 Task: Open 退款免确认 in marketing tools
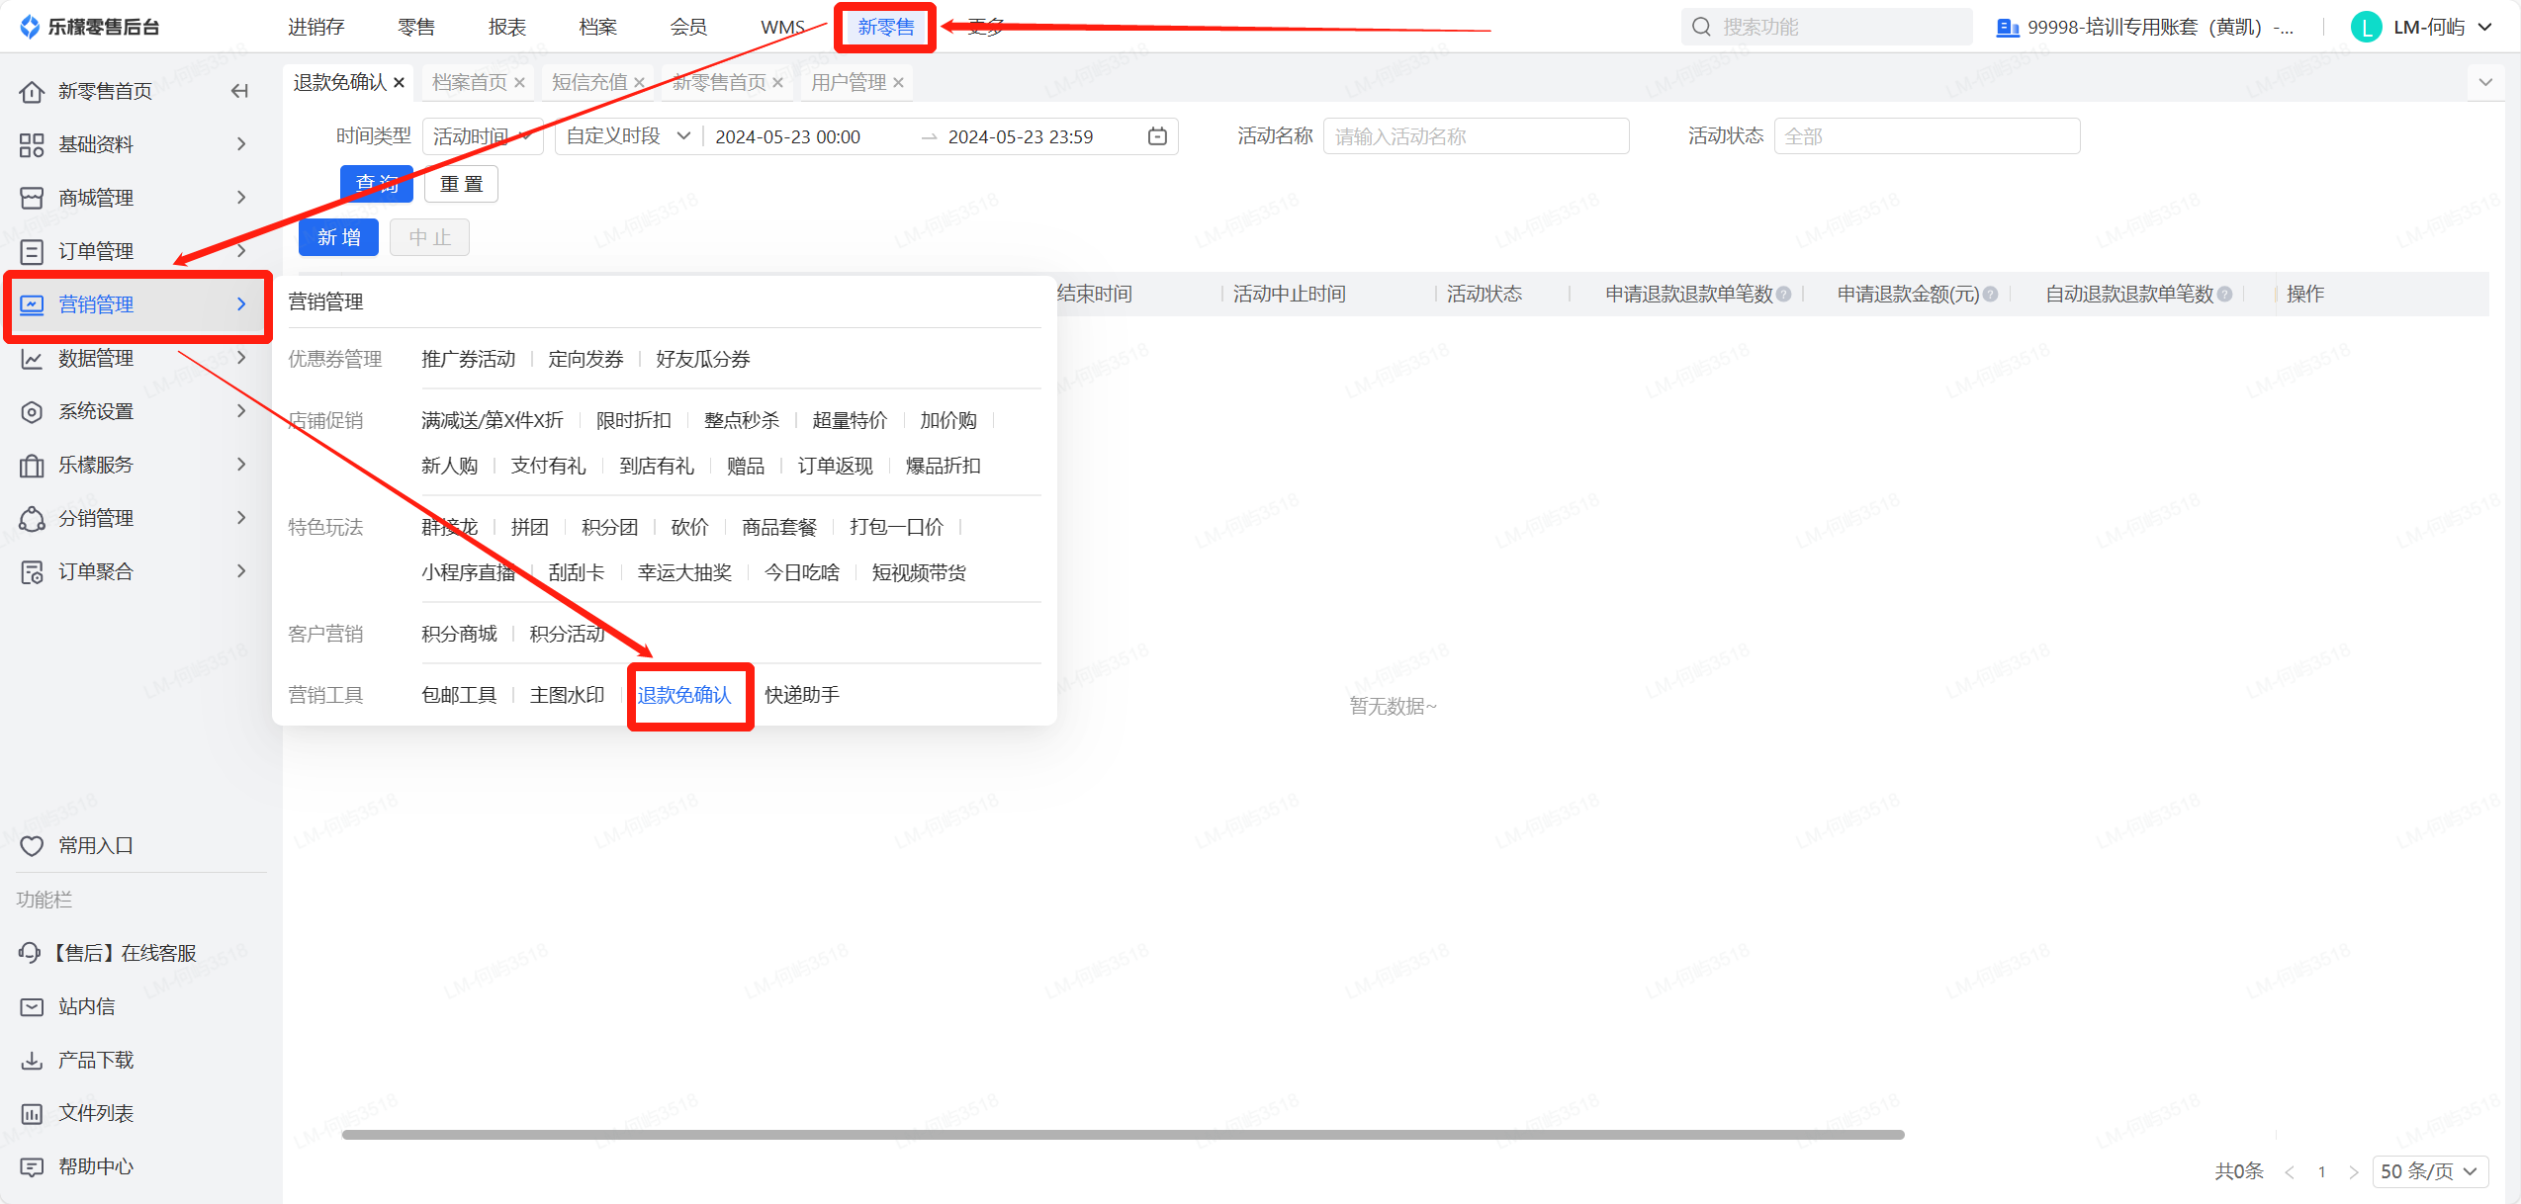pos(684,695)
